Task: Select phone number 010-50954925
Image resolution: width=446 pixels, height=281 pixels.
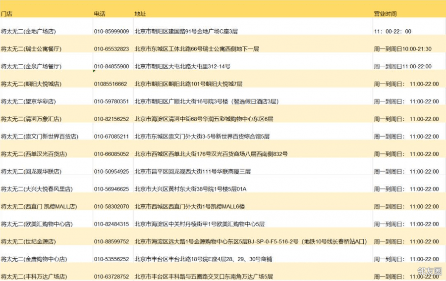Action: point(111,172)
